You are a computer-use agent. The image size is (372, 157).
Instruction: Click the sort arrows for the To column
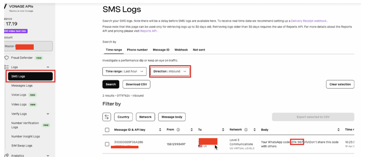[x=223, y=130]
